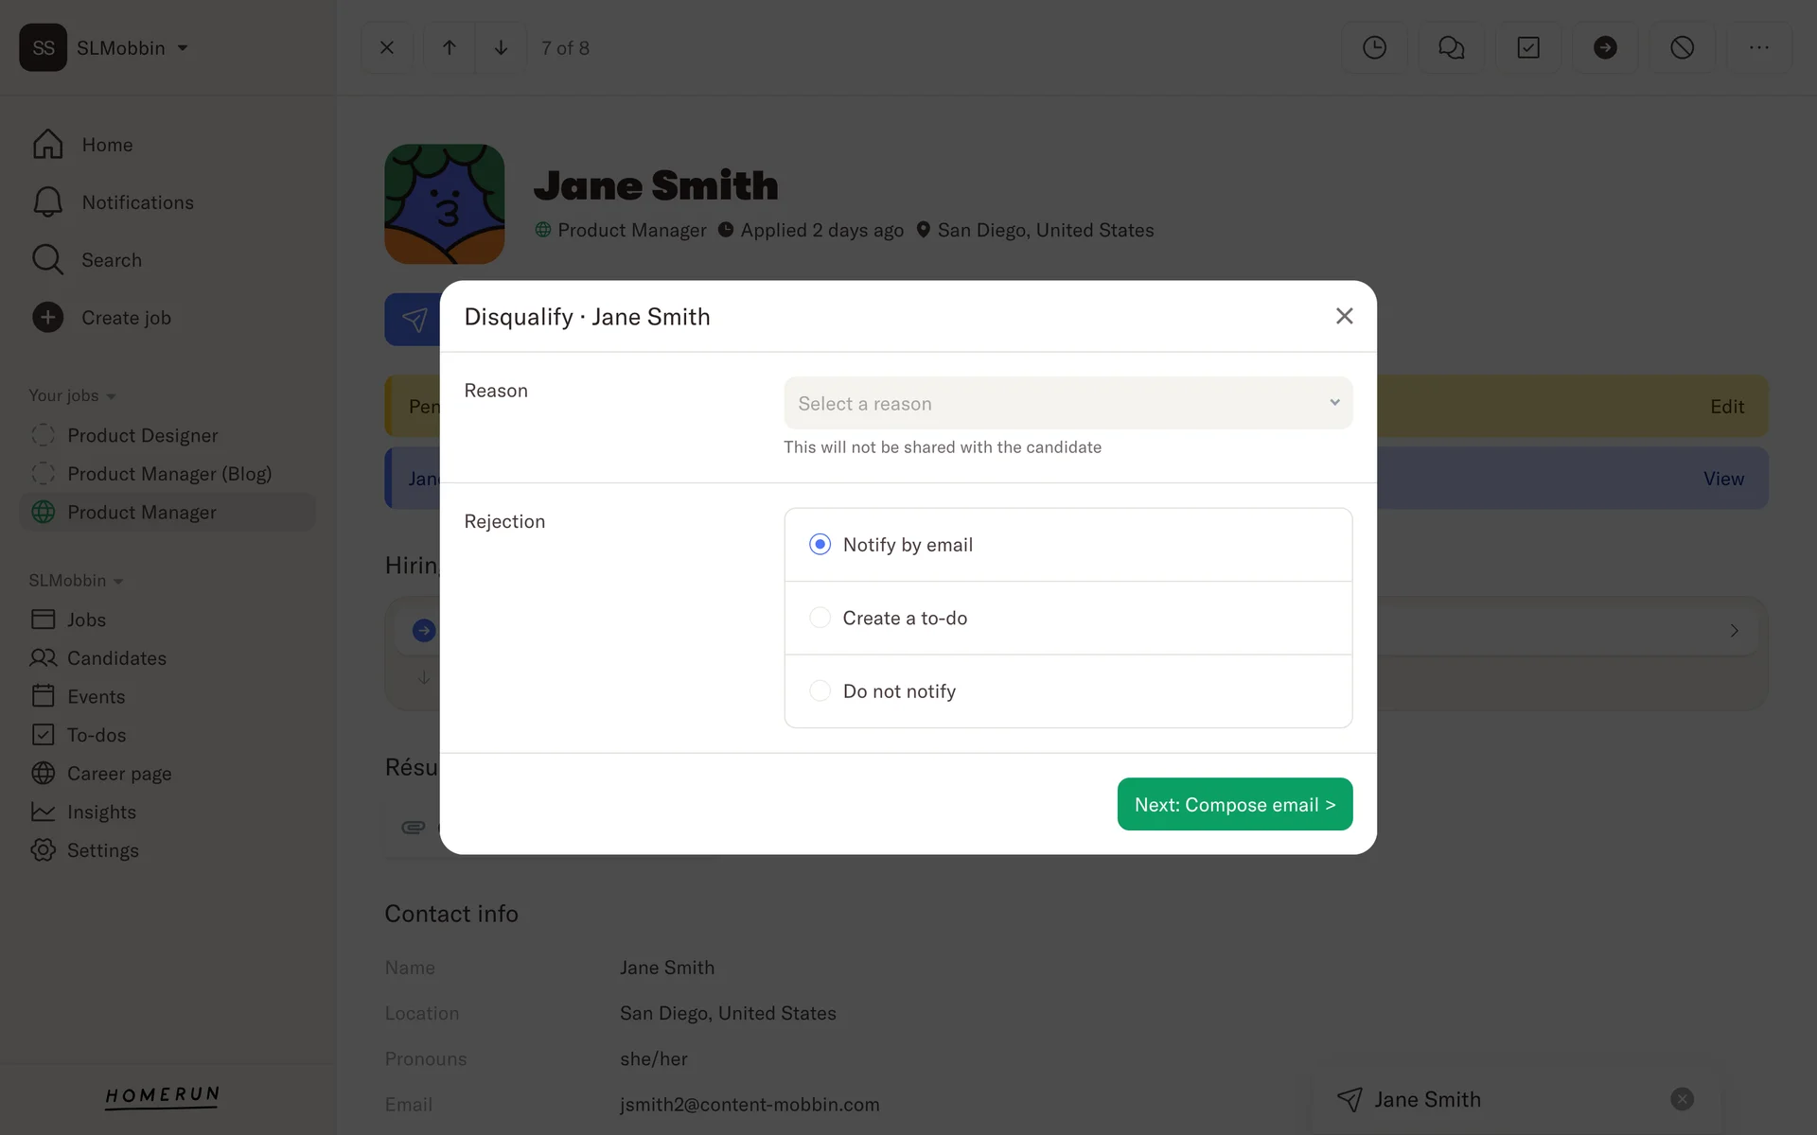Screen dimensions: 1817x1135
Task: Go to next candidate with down arrow
Action: tap(501, 47)
